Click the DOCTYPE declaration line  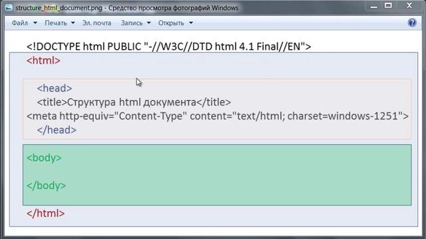(168, 46)
